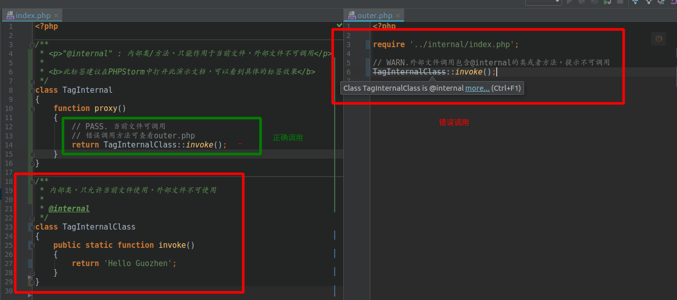
Task: Click 'public static function invoke()' text
Action: pyautogui.click(x=124, y=245)
